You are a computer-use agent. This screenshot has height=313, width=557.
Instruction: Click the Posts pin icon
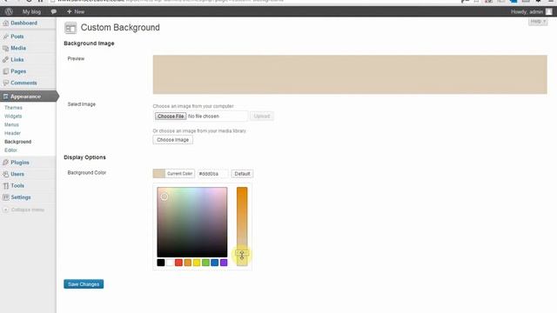click(6, 37)
